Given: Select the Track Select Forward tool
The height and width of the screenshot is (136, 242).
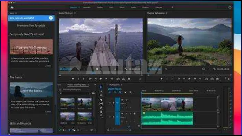Looking at the screenshot, I should pos(101,91).
